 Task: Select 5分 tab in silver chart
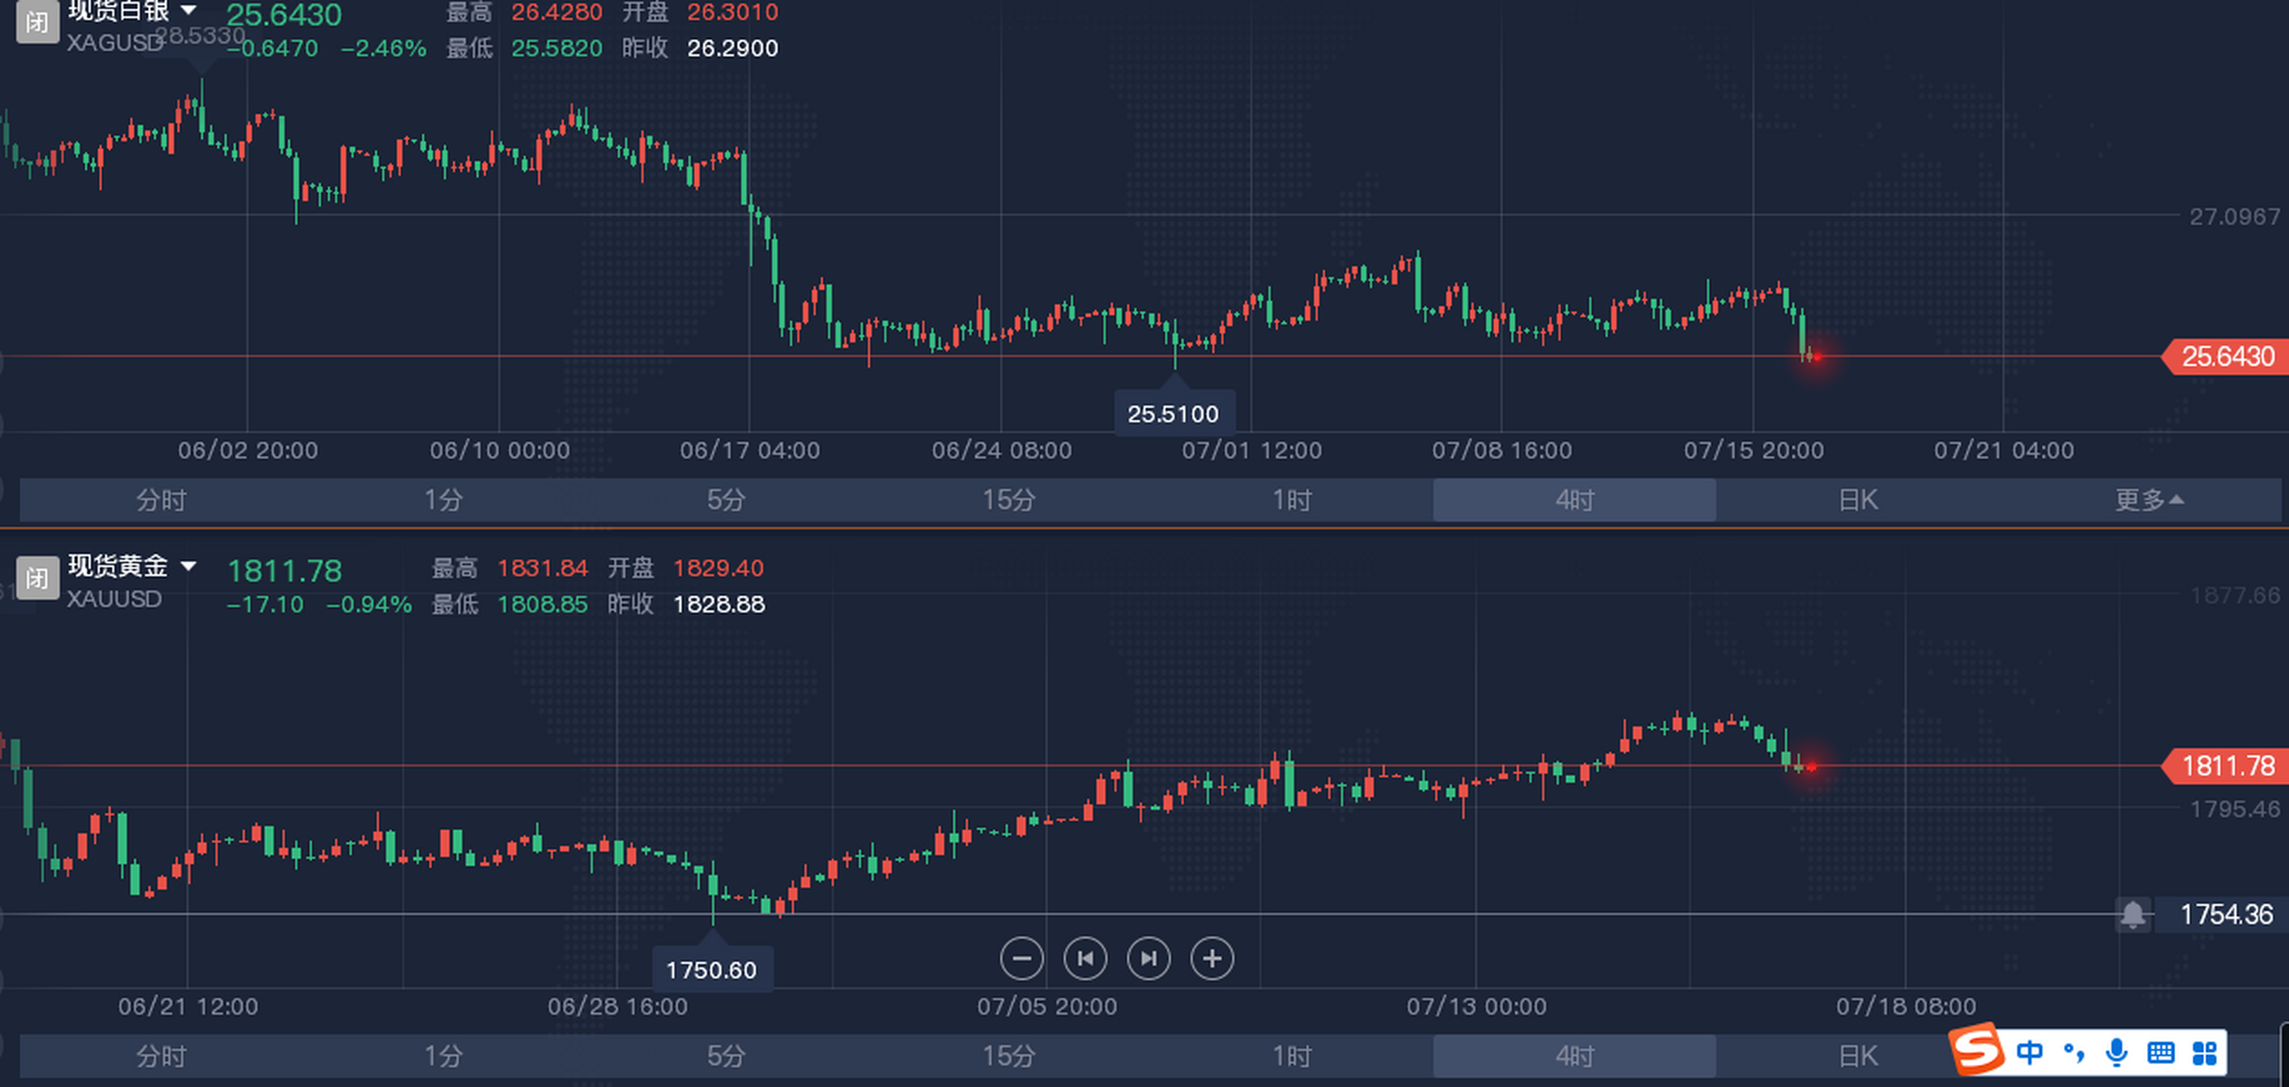(x=726, y=500)
